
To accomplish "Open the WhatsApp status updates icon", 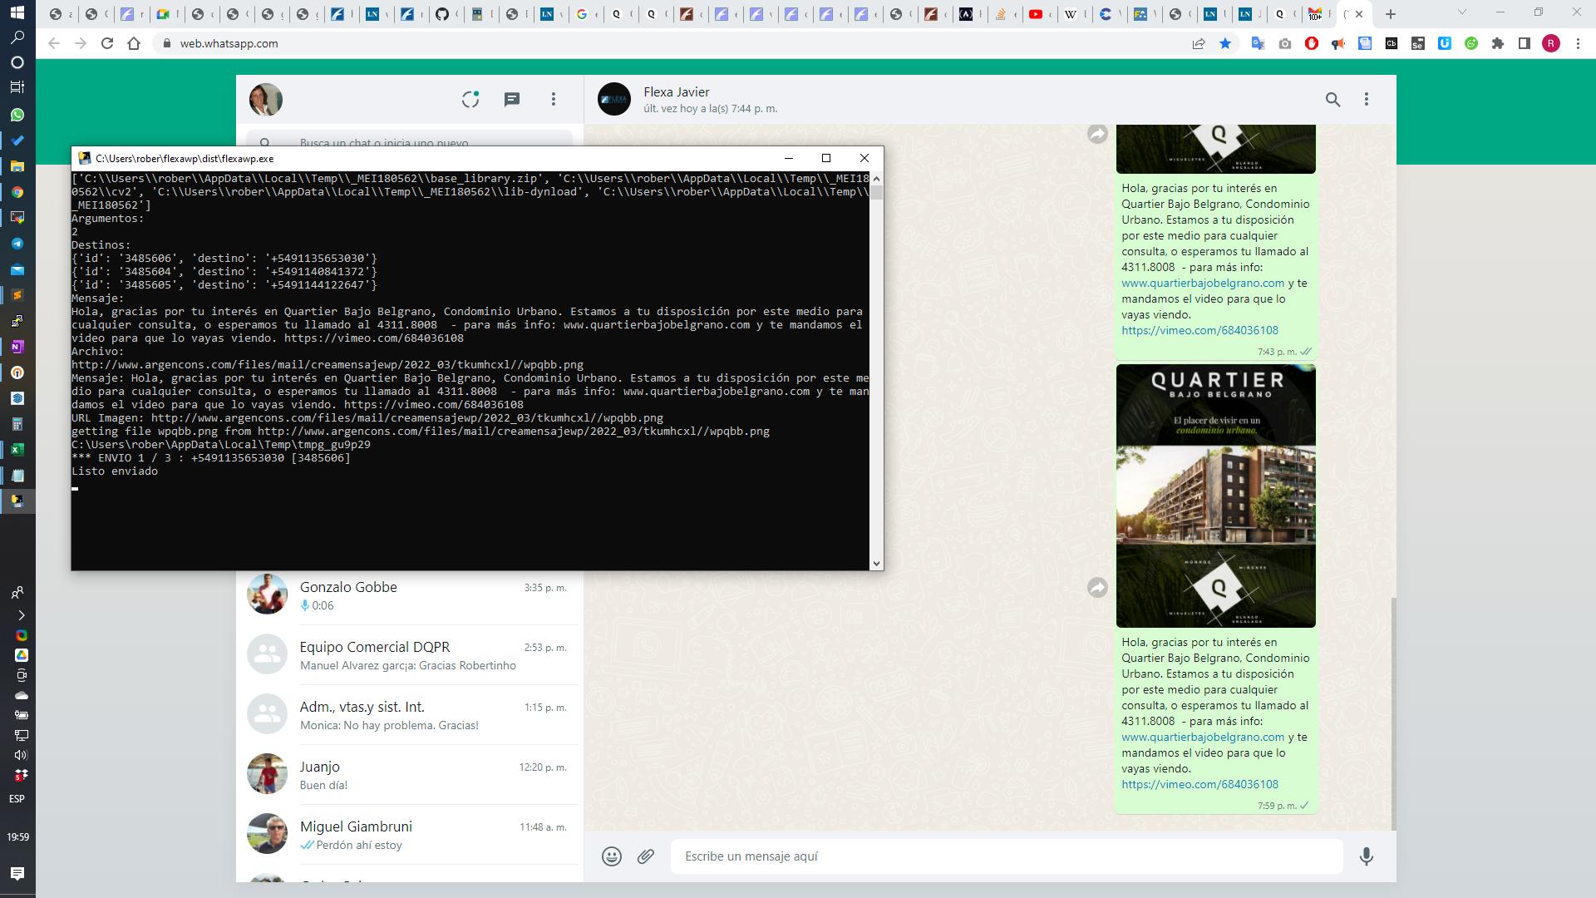I will click(x=470, y=100).
